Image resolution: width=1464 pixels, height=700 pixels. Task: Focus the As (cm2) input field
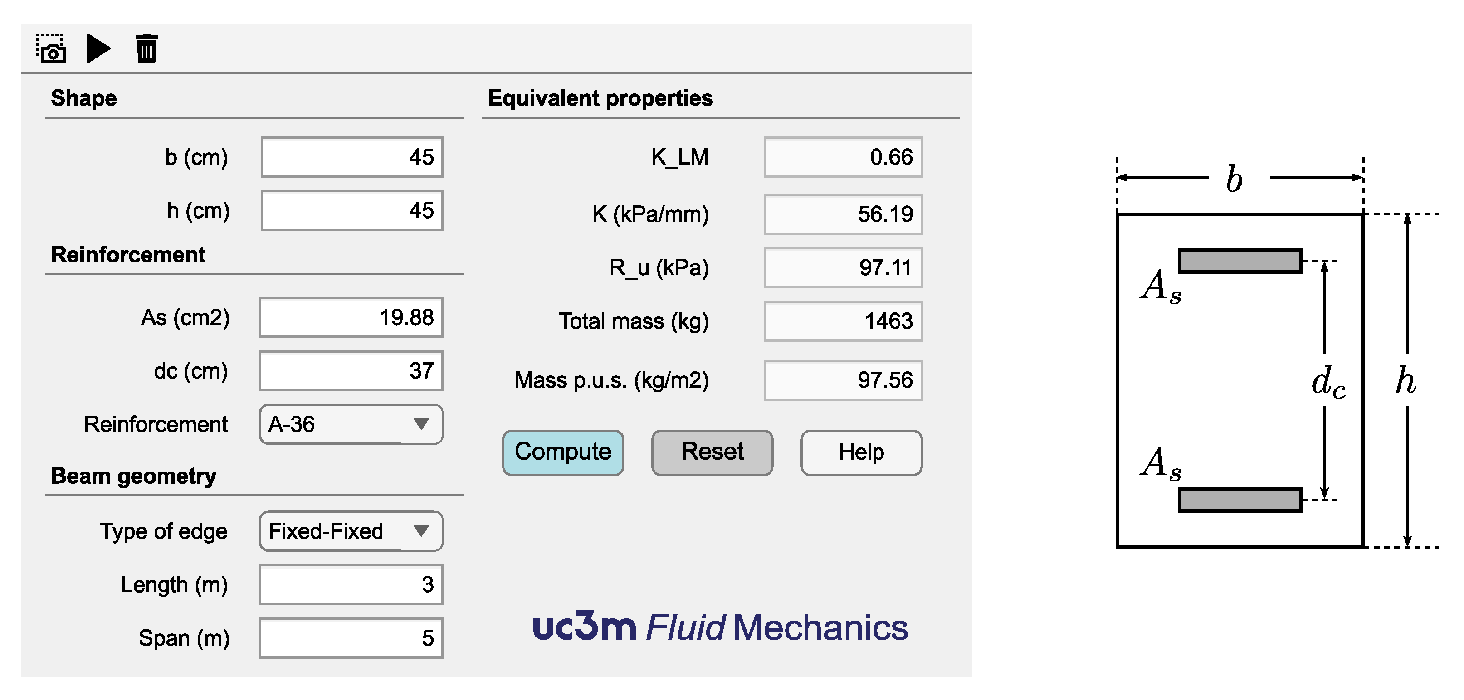tap(351, 318)
